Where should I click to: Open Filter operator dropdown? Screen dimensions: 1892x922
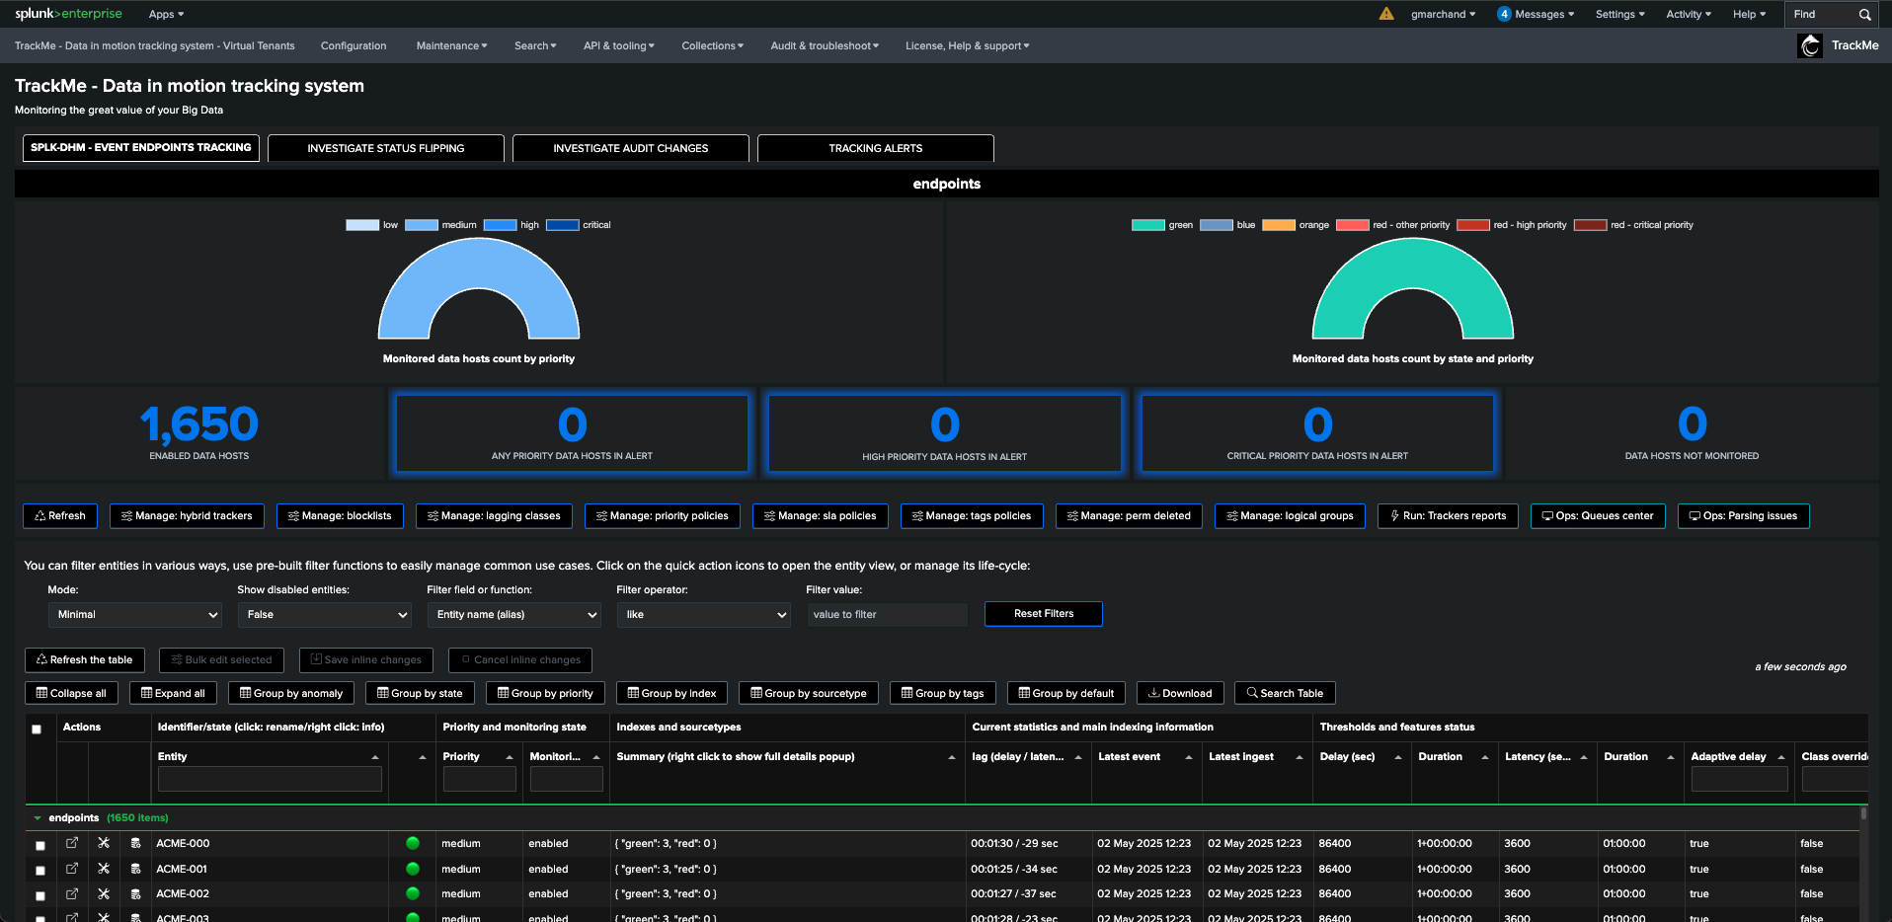coord(704,614)
